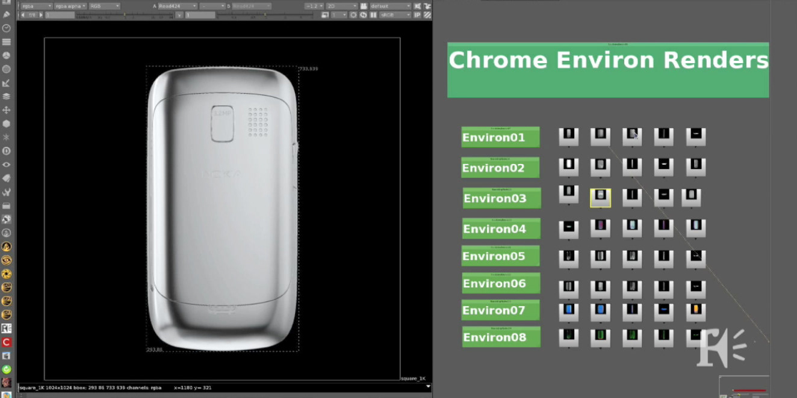Click the top-right corner icon in viewer toolbar
Screen dimensions: 797x398
[x=427, y=6]
